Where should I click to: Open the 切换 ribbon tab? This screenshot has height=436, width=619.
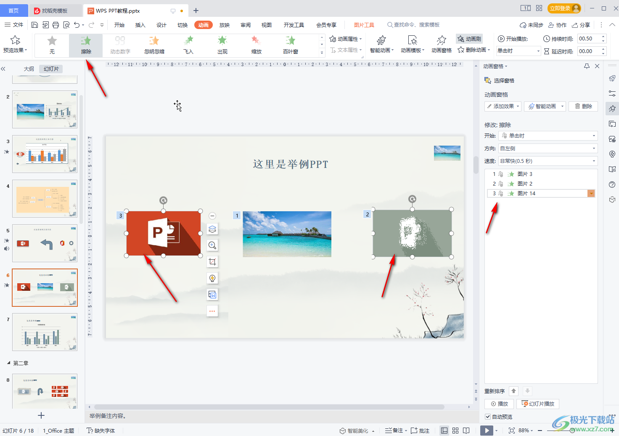[183, 25]
